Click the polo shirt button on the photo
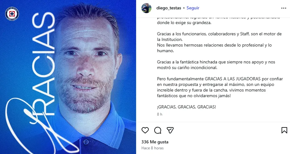Screen dimensions: 290x154 pyautogui.click(x=86, y=142)
